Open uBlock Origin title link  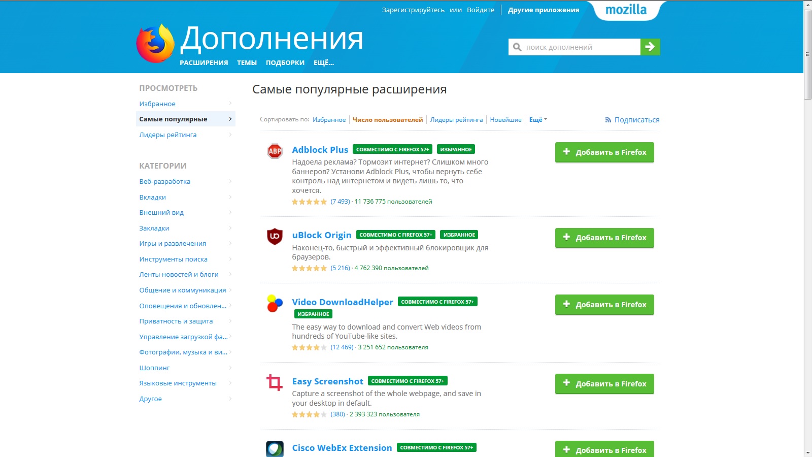pos(322,235)
